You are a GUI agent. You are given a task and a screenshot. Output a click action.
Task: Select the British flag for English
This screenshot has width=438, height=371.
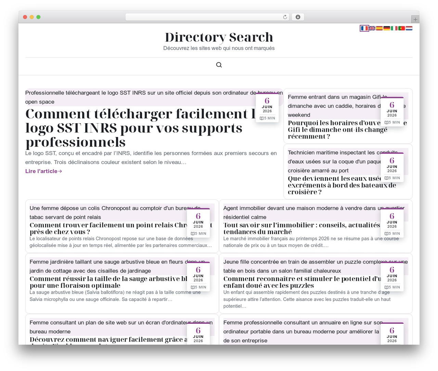pos(372,28)
